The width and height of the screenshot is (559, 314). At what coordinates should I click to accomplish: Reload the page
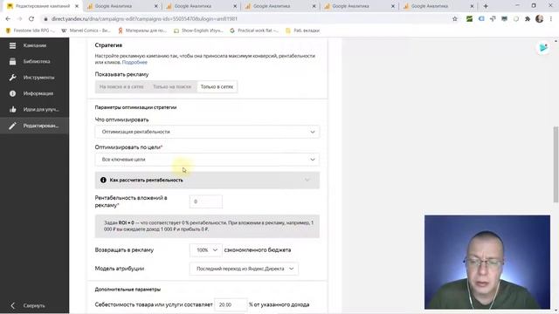31,19
